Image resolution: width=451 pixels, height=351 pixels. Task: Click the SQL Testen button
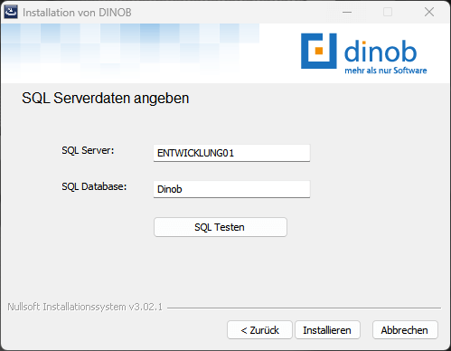point(221,227)
